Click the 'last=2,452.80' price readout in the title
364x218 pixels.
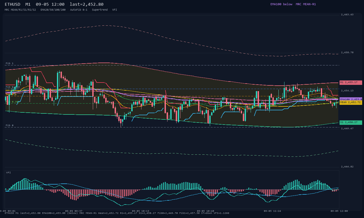click(87, 4)
